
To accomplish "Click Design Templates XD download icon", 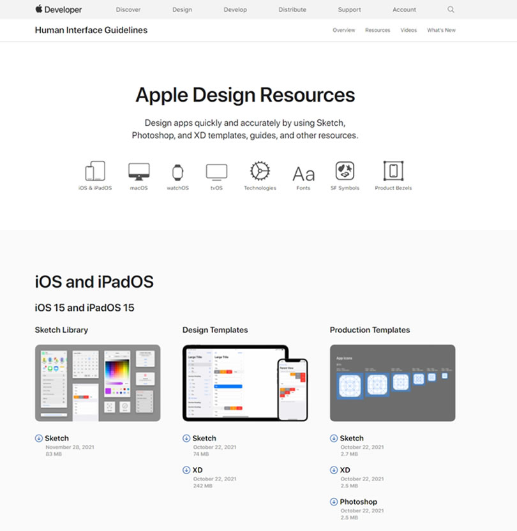I will click(186, 470).
